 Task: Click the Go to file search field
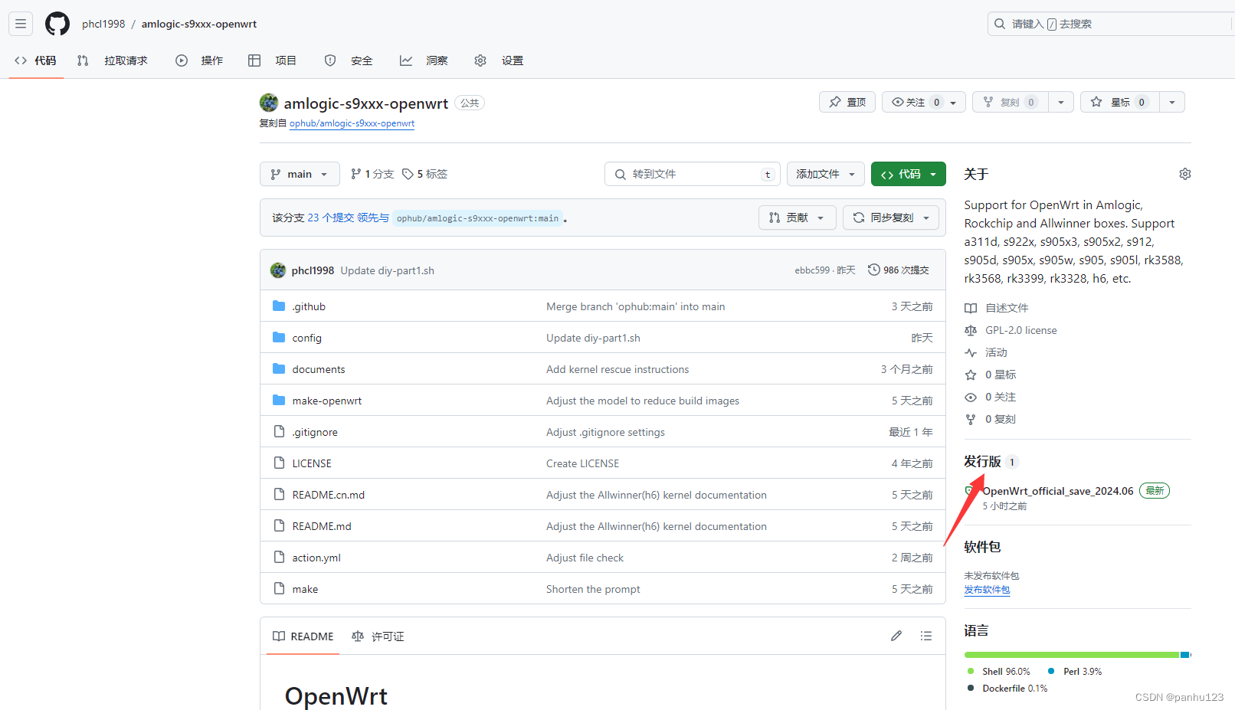[693, 174]
